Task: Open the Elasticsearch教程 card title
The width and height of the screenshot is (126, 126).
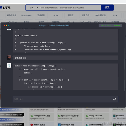Action: coord(96,125)
